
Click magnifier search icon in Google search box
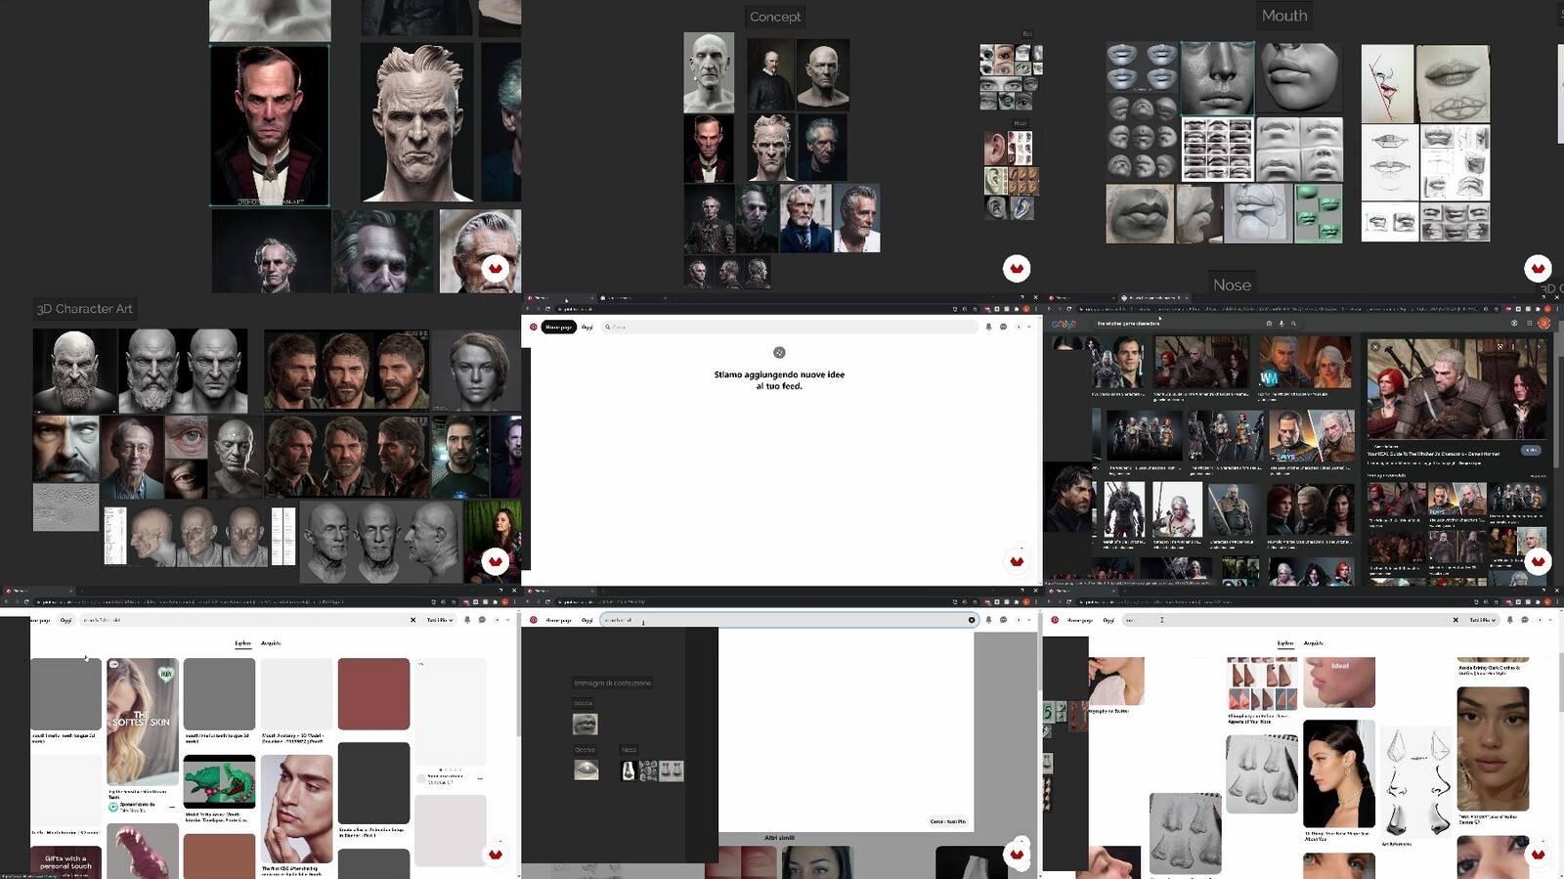(x=1293, y=324)
